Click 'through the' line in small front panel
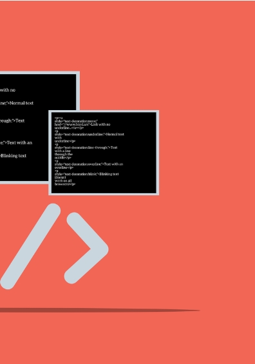The image size is (255, 364). pyautogui.click(x=64, y=154)
